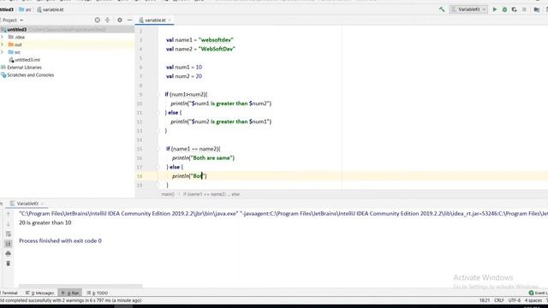The height and width of the screenshot is (308, 548).
Task: Open the Messages tool window tab
Action: [x=40, y=293]
